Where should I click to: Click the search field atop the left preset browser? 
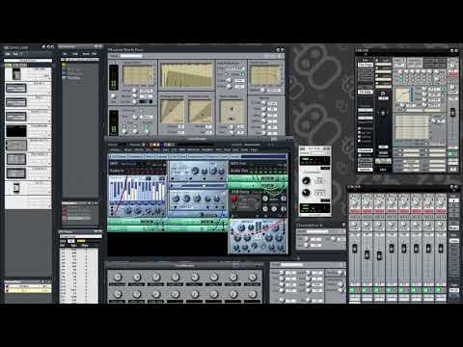[x=28, y=61]
